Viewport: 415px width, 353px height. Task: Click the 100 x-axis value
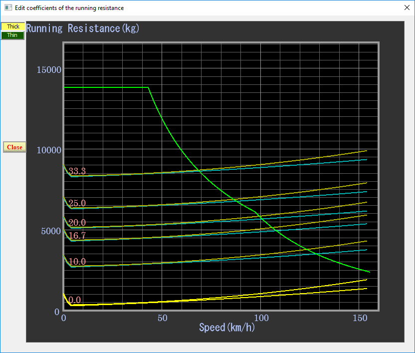click(261, 318)
